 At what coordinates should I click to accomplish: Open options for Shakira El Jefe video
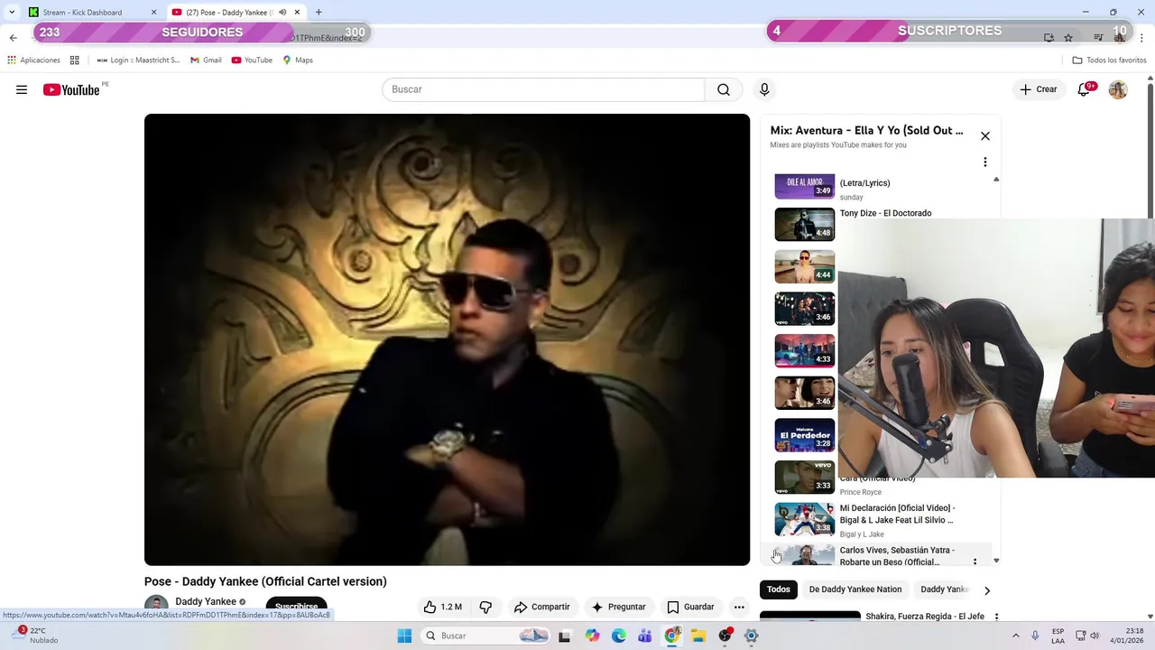click(x=996, y=617)
